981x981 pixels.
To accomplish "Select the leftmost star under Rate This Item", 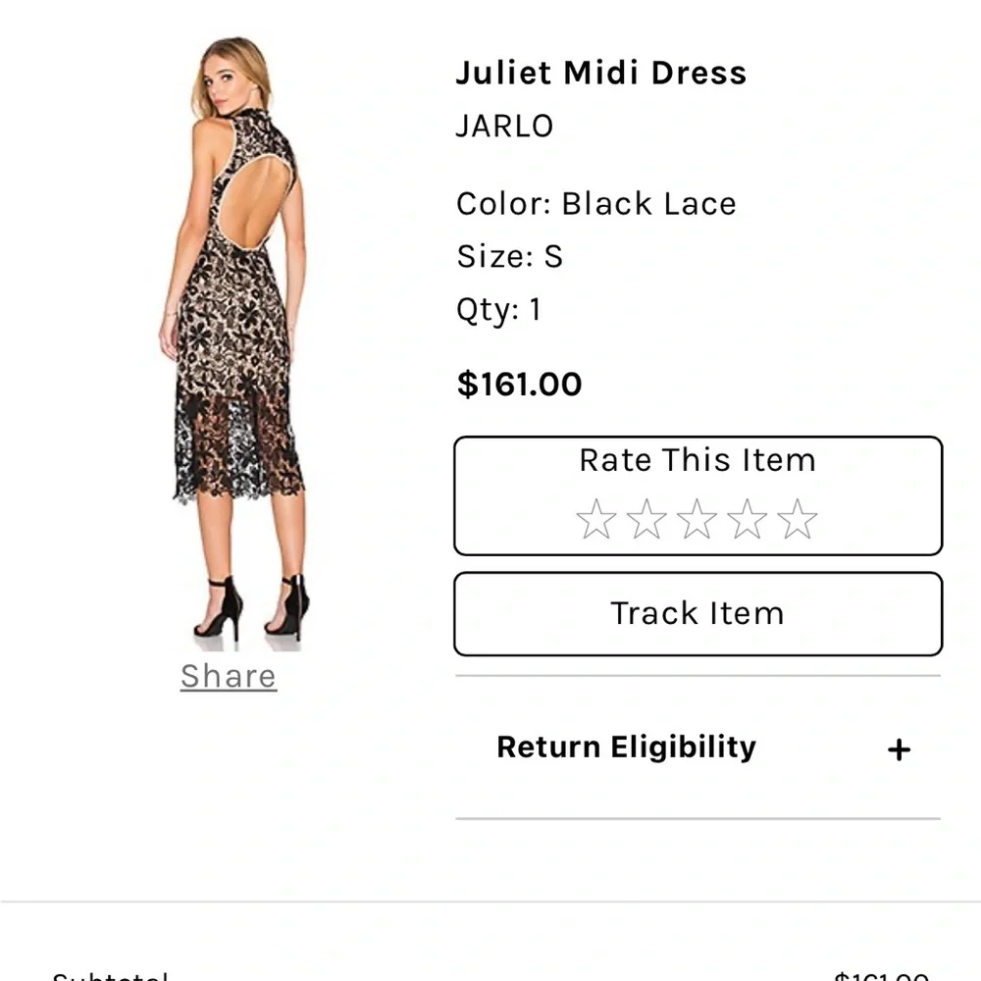I will (595, 519).
